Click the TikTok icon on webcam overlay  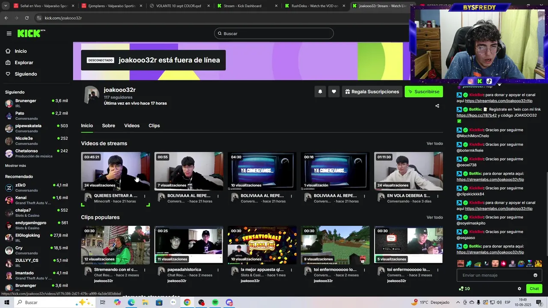point(489,81)
